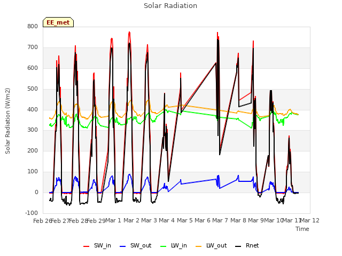Toggle the SW_out legend entry
The width and height of the screenshot is (342, 256).
click(135, 246)
